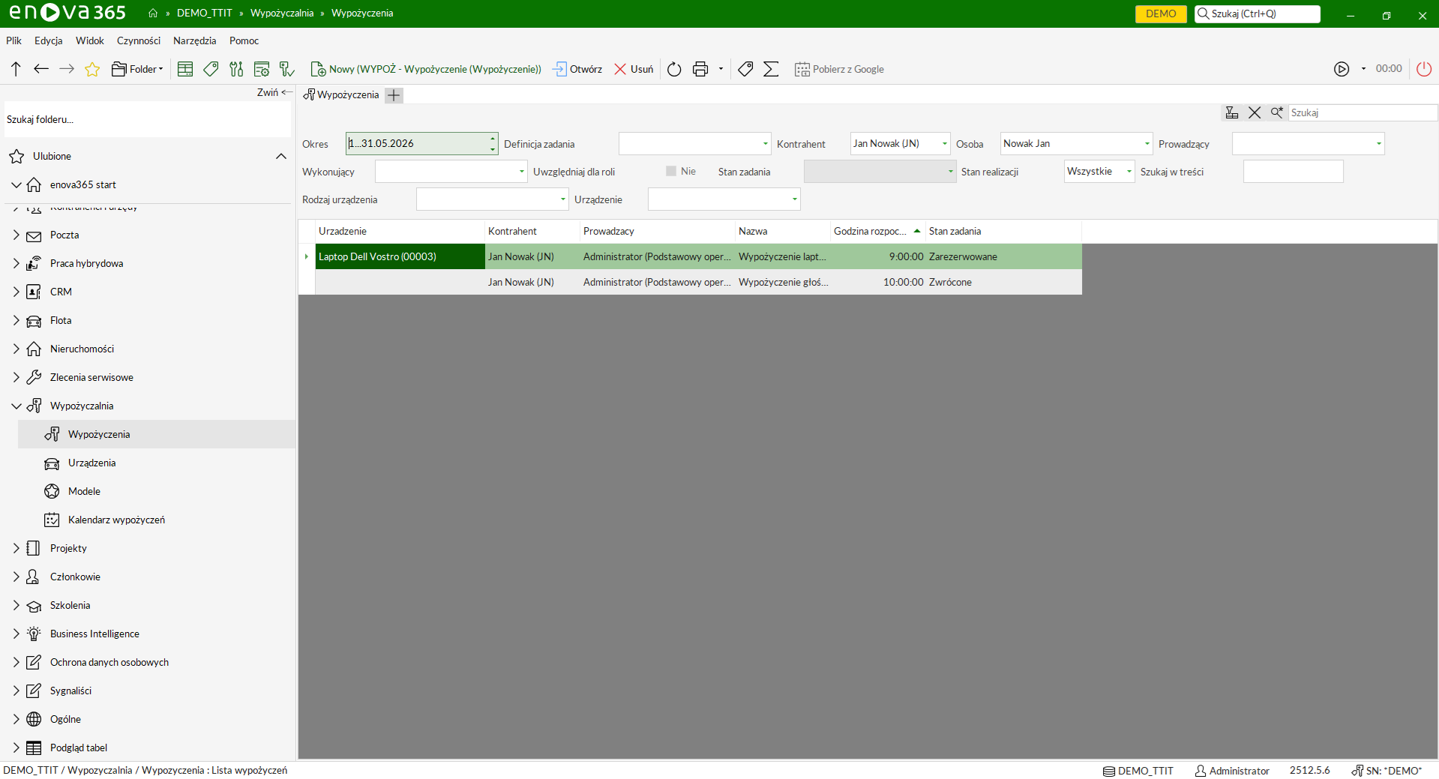Click the DEMO badge button

(1161, 13)
